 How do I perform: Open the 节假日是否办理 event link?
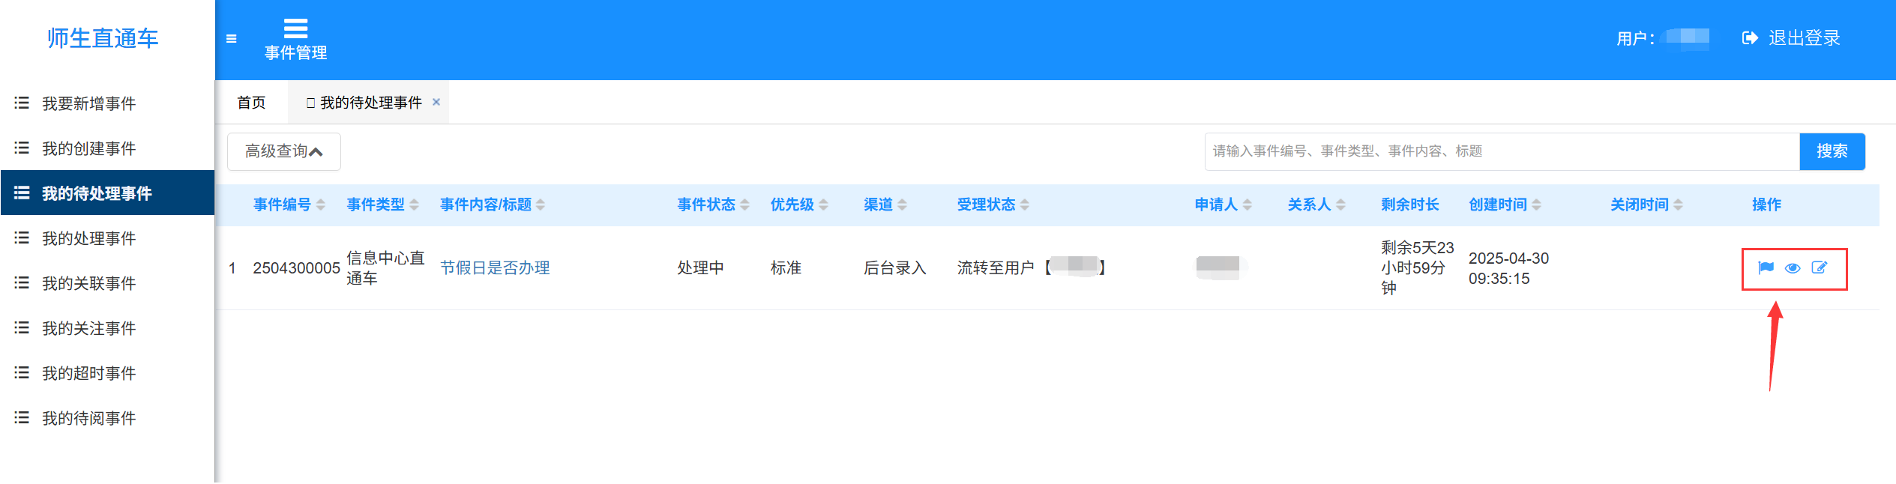click(495, 268)
